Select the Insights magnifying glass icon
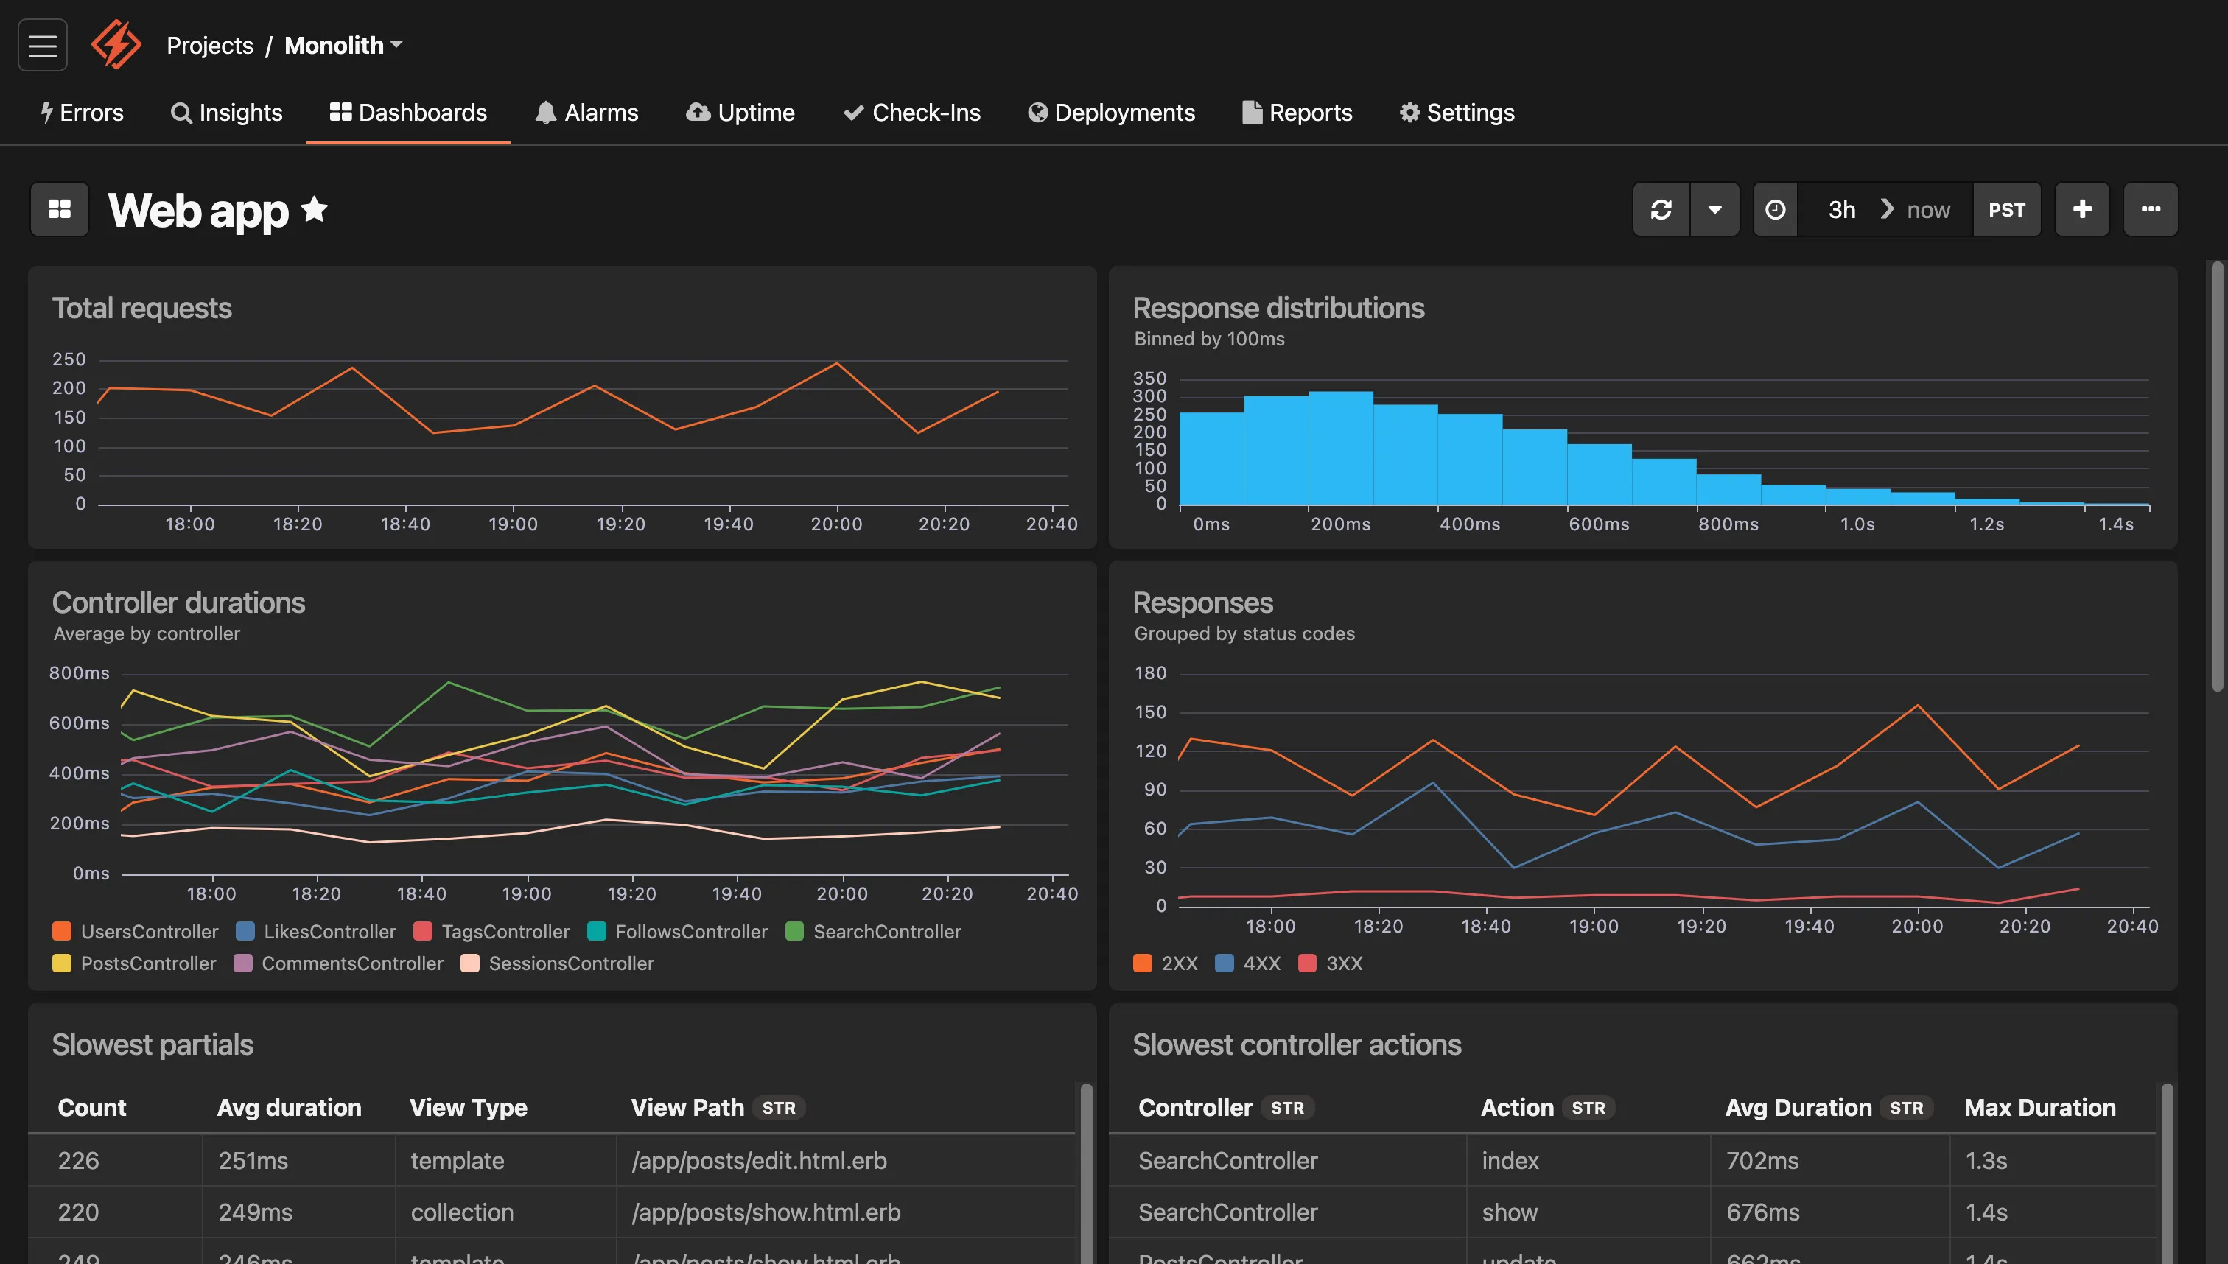Viewport: 2228px width, 1264px height. (x=181, y=113)
